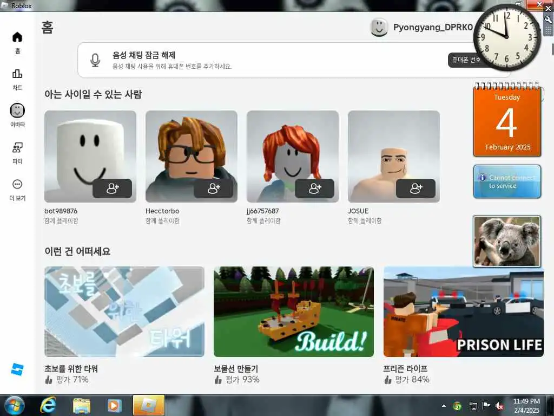Click the network tray icon

click(x=473, y=406)
